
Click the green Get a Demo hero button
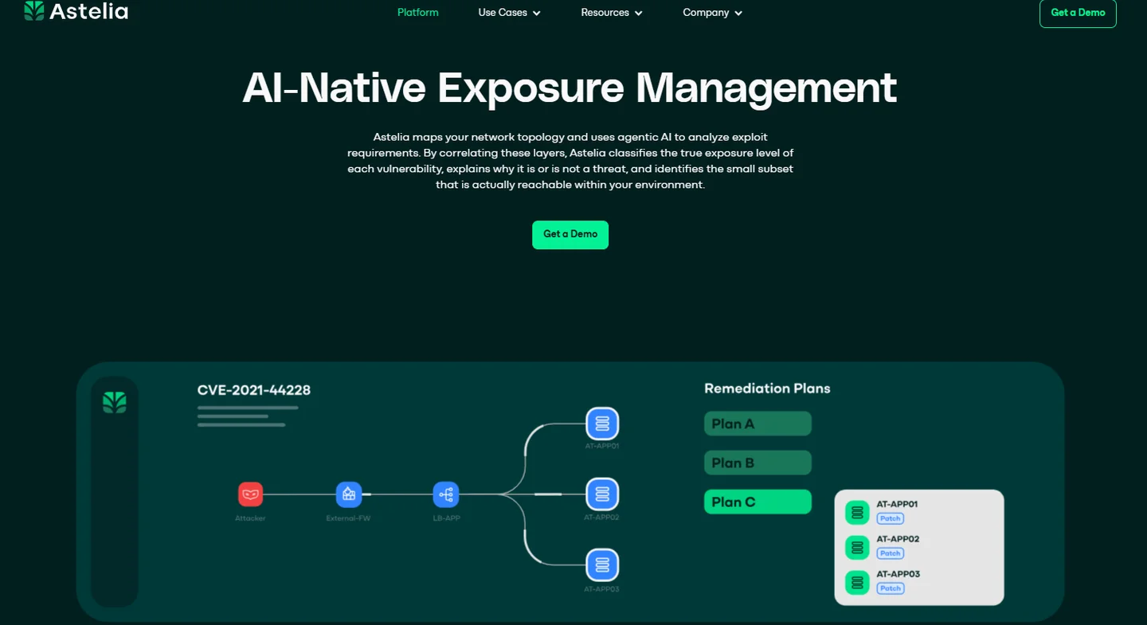click(570, 235)
